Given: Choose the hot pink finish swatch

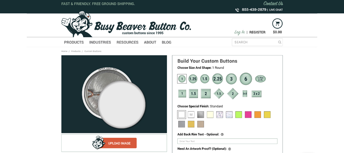Looking at the screenshot, I should click(x=248, y=115).
